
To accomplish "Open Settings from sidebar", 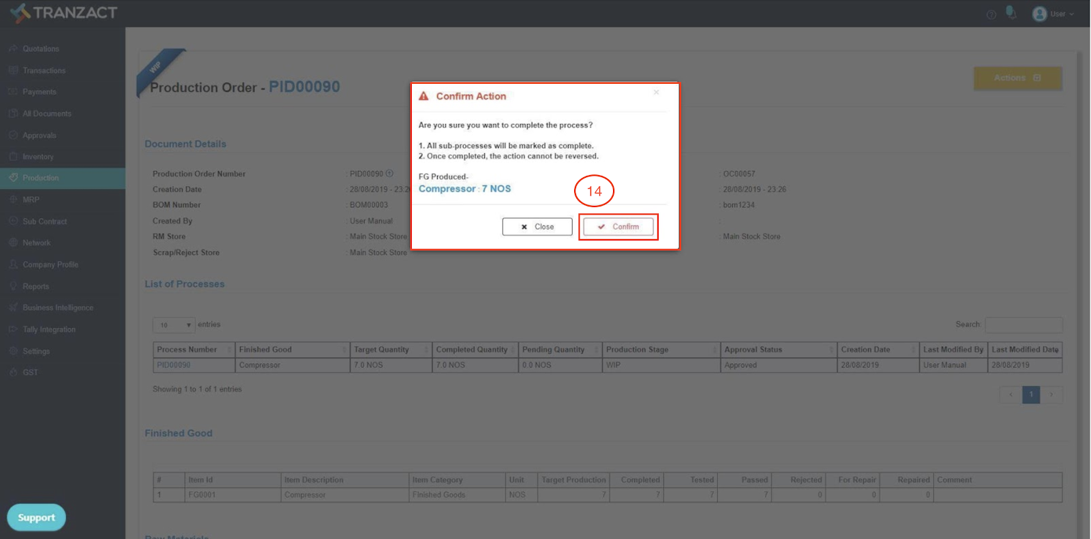I will coord(36,351).
